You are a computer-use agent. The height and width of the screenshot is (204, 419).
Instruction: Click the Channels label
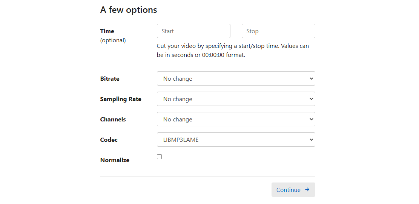click(113, 120)
